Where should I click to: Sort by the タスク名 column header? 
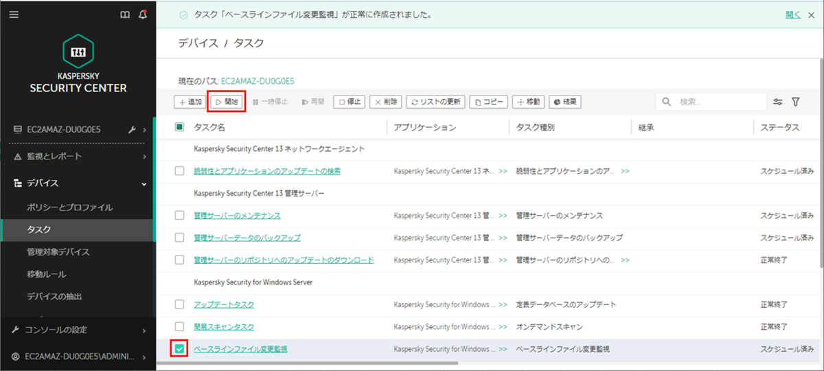[x=209, y=128]
